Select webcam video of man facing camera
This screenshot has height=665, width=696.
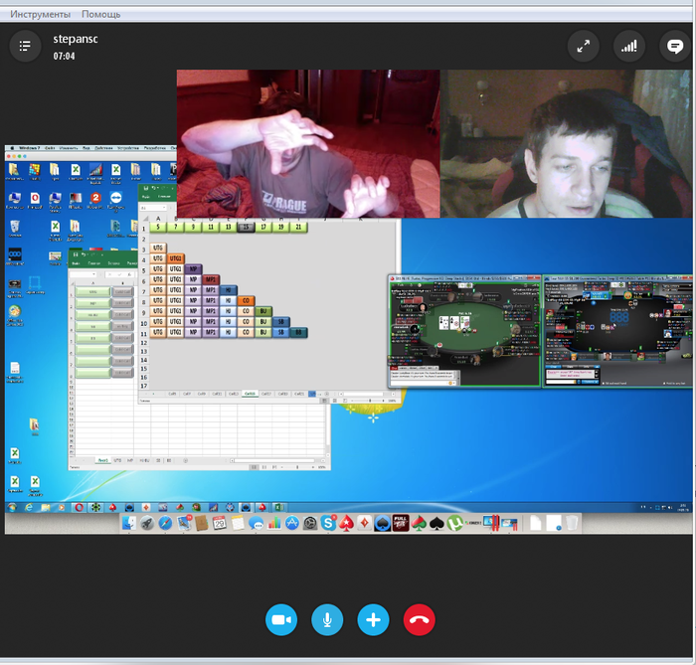click(567, 144)
